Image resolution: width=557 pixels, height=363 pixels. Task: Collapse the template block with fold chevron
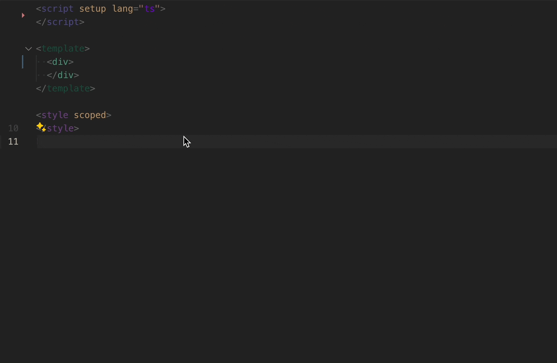coord(29,49)
